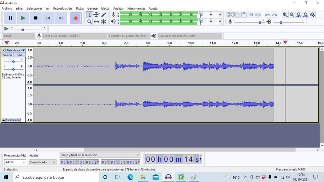
Task: Open the Herramientas menu
Action: [136, 8]
